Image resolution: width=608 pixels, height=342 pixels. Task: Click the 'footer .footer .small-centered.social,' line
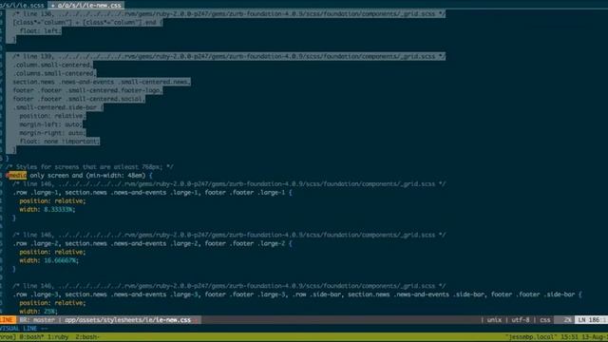click(x=79, y=99)
